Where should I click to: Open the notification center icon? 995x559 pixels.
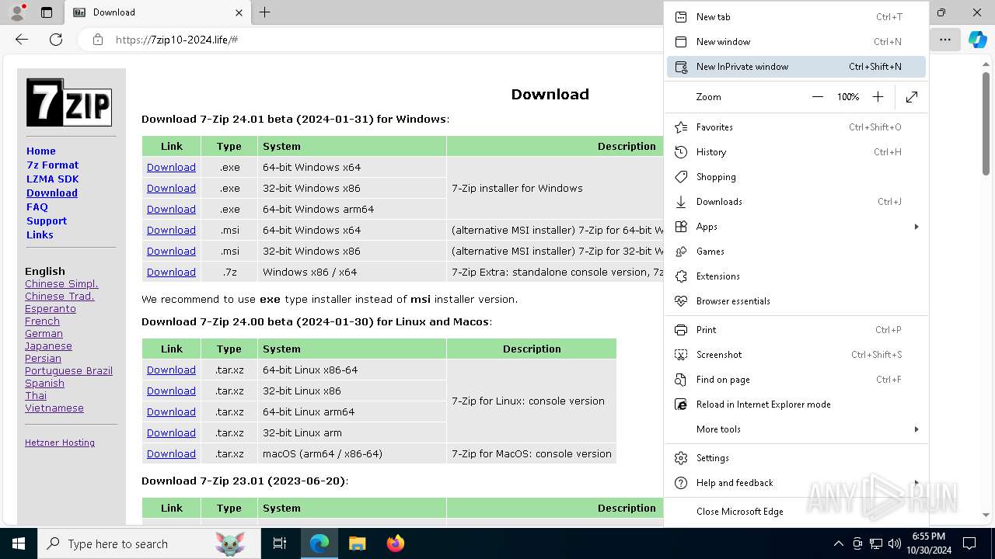tap(969, 543)
